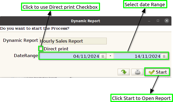The image size is (173, 102).
Task: Open calendar picker for start date 04/11/2024
Action: click(103, 56)
